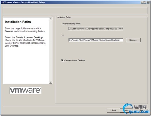Minimize the Heartbeat Setup window
Viewport: 151px width, 116px height.
[142, 2]
